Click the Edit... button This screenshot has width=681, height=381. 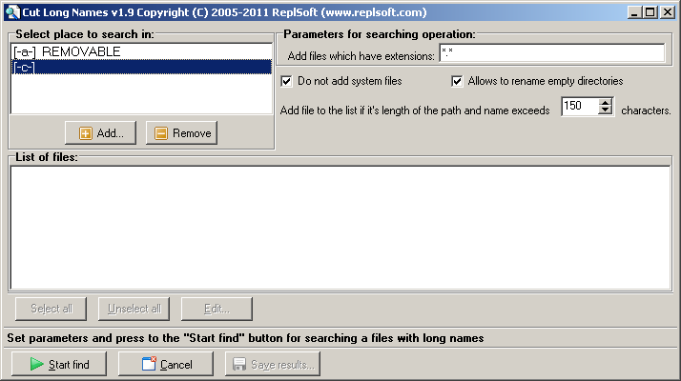[217, 309]
